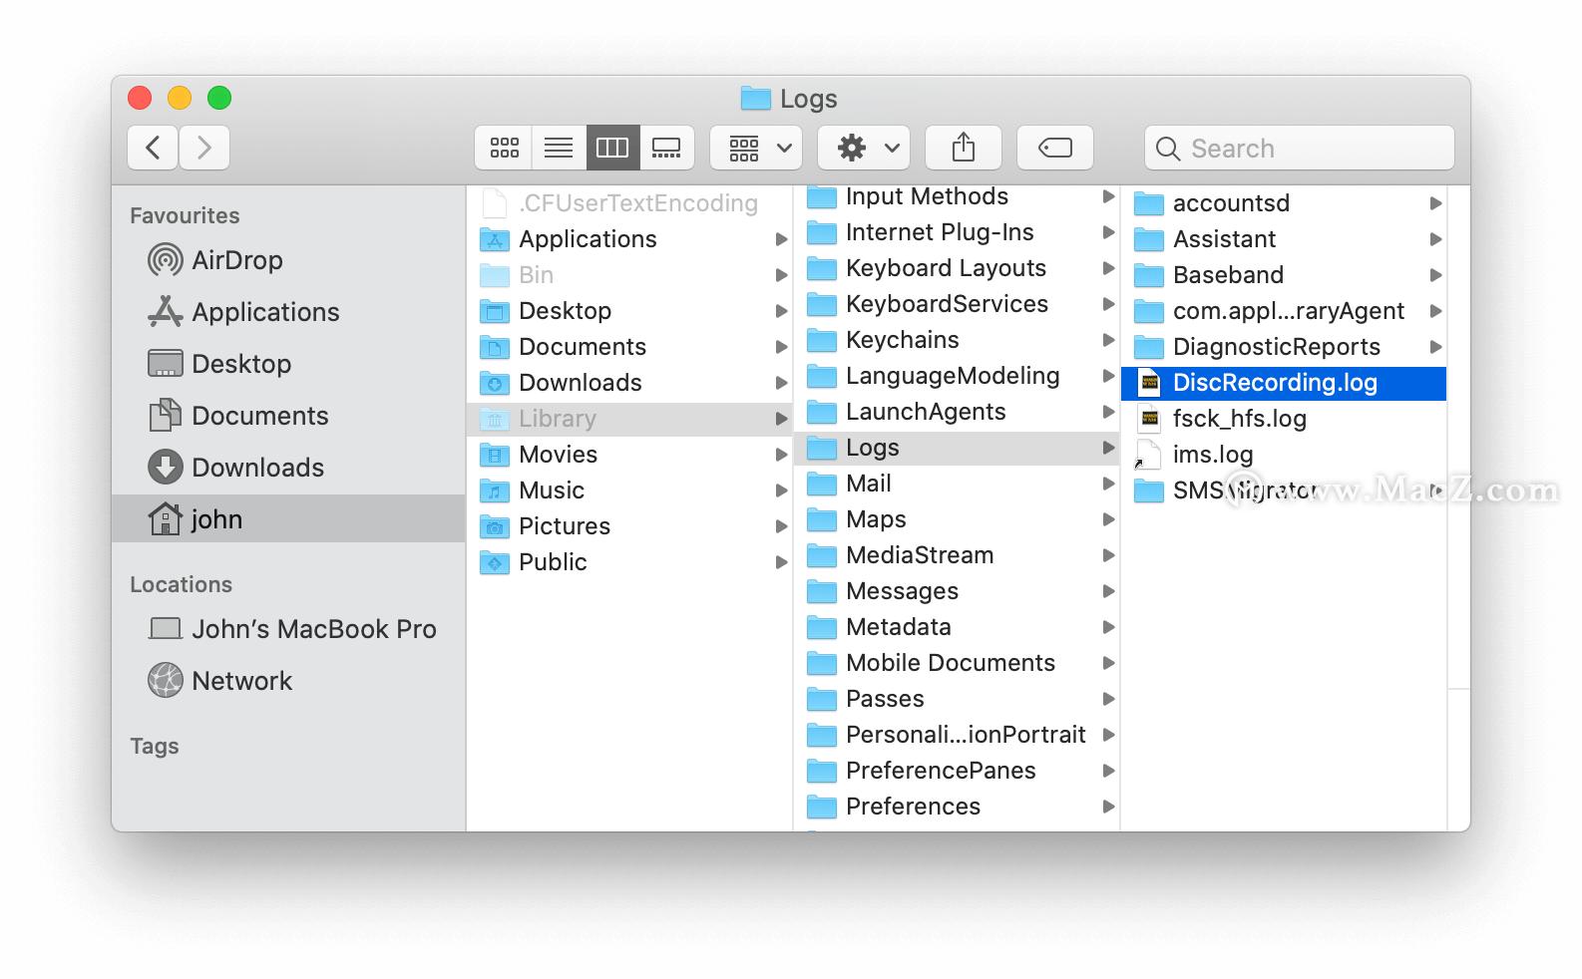The width and height of the screenshot is (1582, 979).
Task: Select the Messages folder
Action: (x=957, y=592)
